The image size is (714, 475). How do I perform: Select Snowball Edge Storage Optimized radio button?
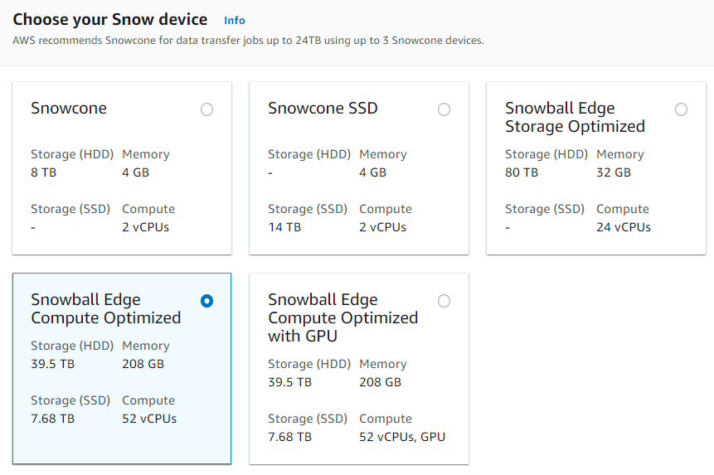click(681, 109)
